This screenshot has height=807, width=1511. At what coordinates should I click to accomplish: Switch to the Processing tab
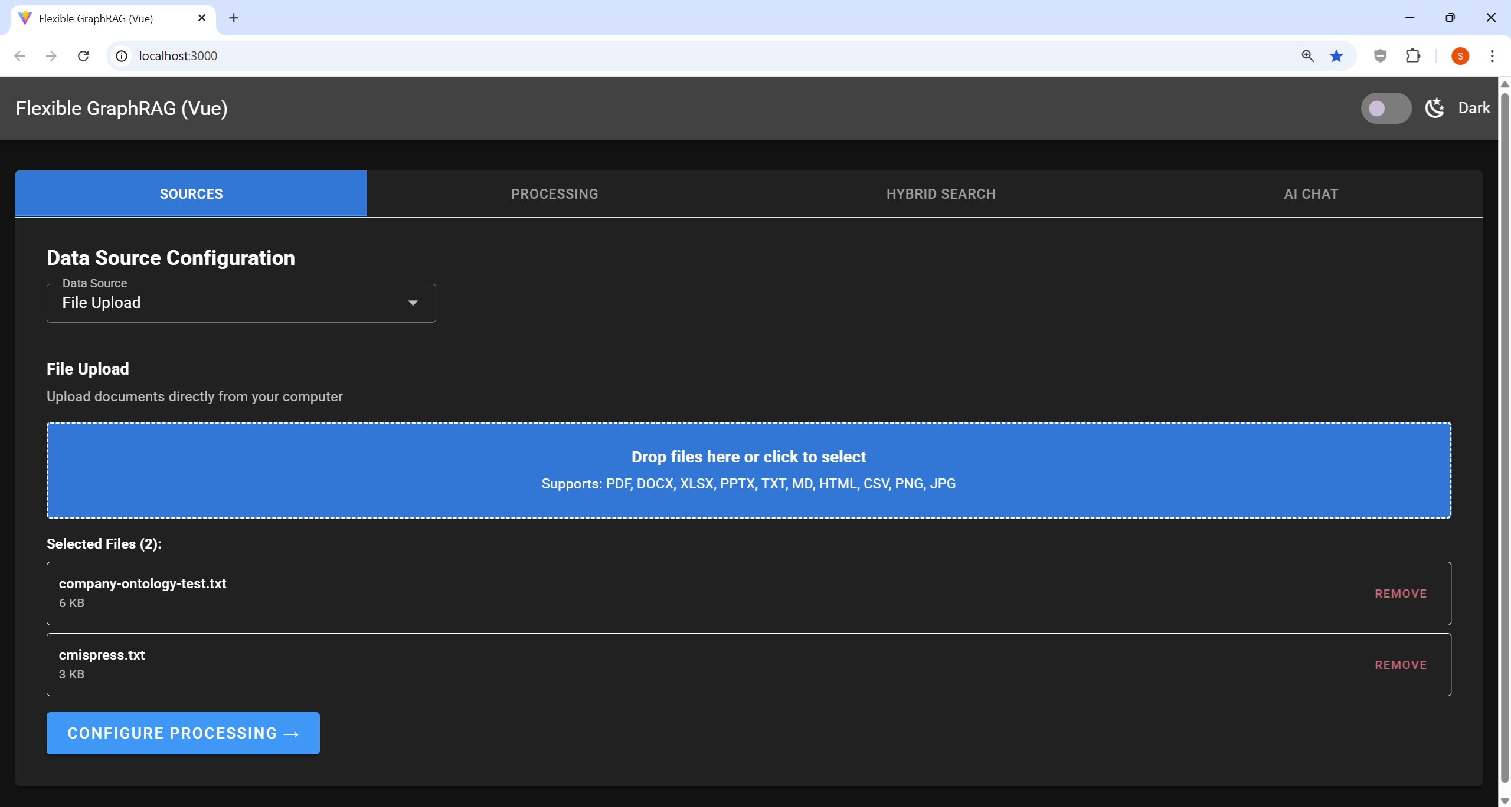tap(554, 194)
